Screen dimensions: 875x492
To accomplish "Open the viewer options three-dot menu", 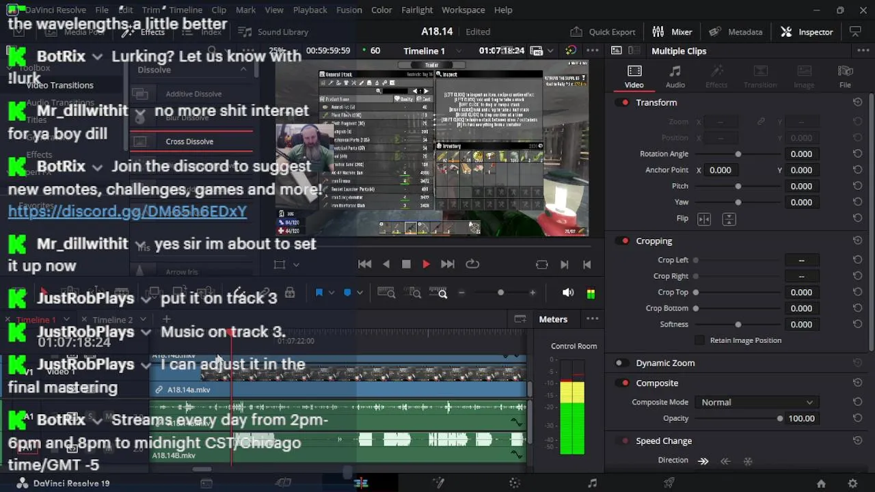I will pyautogui.click(x=593, y=51).
